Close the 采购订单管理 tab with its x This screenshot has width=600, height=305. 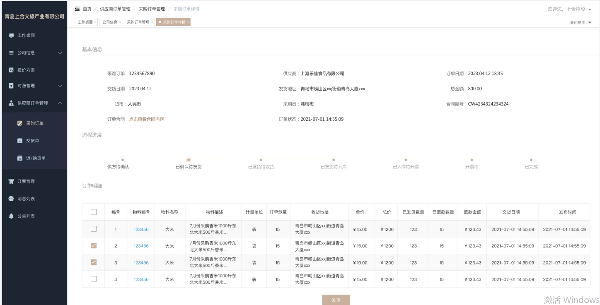pyautogui.click(x=152, y=22)
